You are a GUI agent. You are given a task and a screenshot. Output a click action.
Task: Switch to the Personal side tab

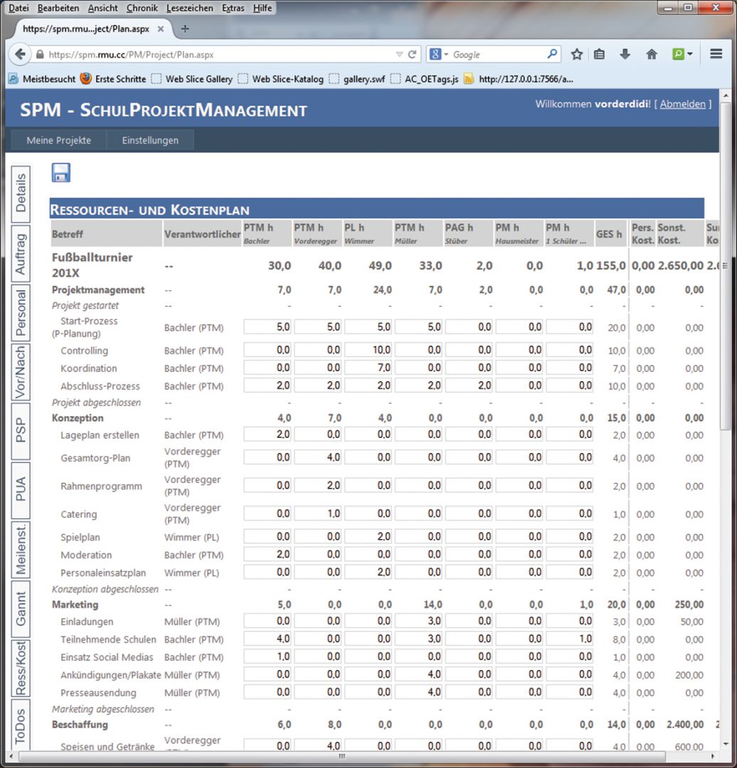click(21, 312)
